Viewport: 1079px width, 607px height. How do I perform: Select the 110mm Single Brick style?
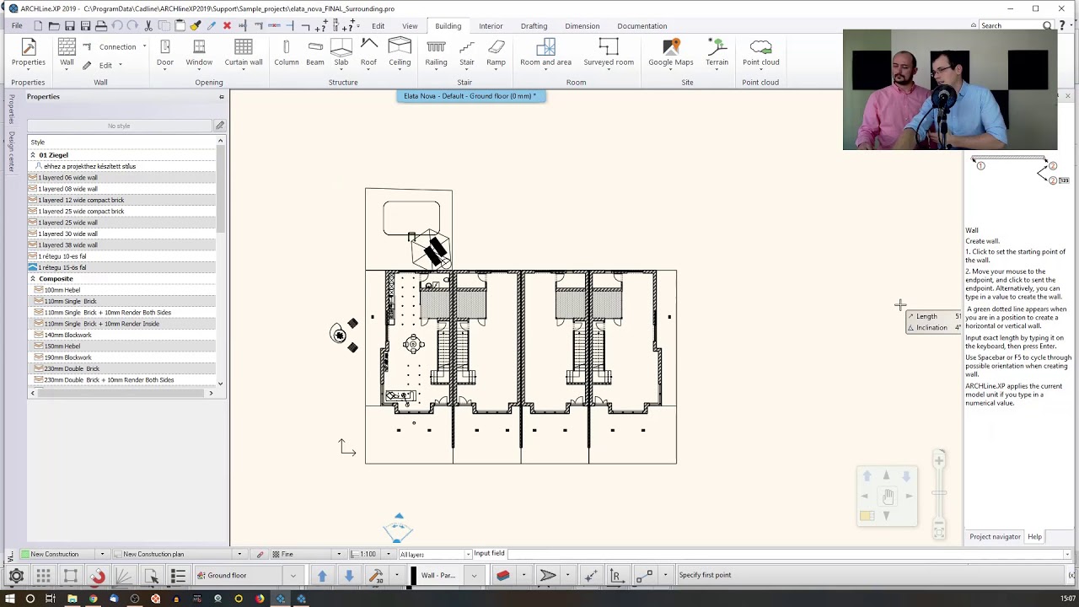(121, 301)
